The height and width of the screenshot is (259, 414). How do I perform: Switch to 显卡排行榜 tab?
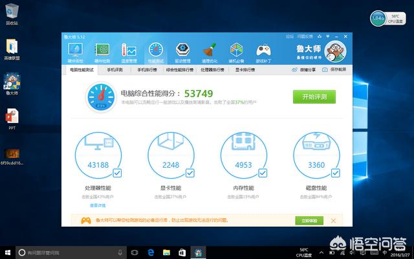point(246,69)
